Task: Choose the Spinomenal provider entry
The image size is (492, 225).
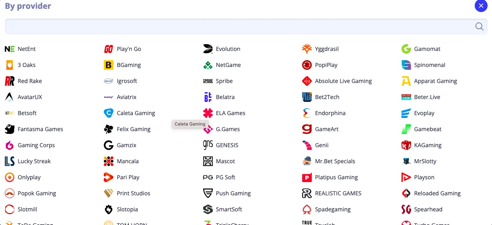Action: (x=430, y=65)
